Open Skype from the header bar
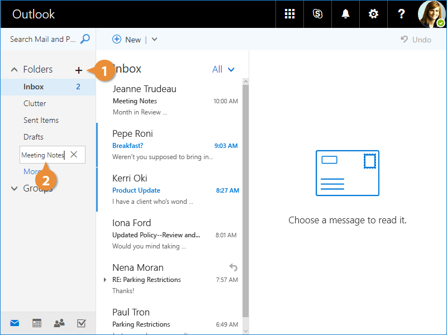 (317, 14)
